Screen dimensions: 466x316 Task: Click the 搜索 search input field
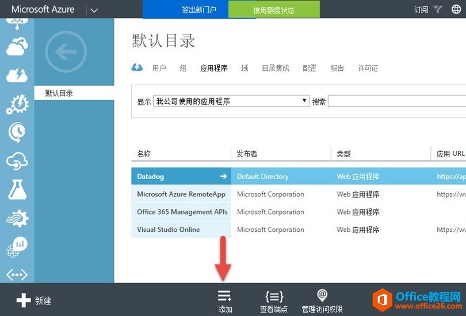point(397,101)
